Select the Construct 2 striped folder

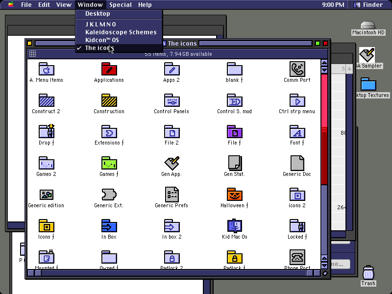(x=47, y=100)
